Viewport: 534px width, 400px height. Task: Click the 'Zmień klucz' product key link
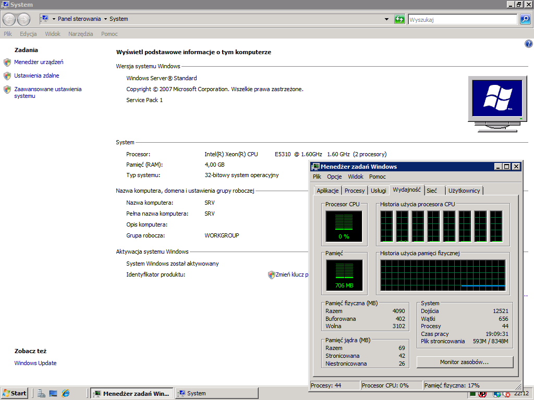click(292, 275)
